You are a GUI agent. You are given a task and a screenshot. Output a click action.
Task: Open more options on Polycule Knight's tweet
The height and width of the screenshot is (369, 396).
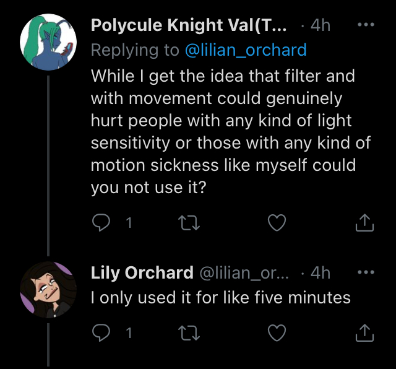(x=366, y=25)
